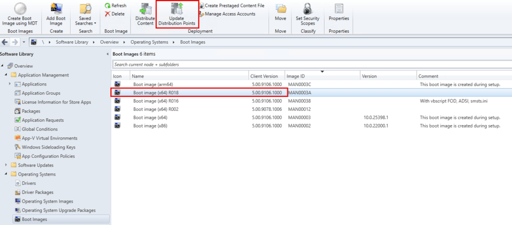Viewport: 512px width, 225px height.
Task: Select Boot image (x64) MAN00003 row
Action: (x=311, y=117)
